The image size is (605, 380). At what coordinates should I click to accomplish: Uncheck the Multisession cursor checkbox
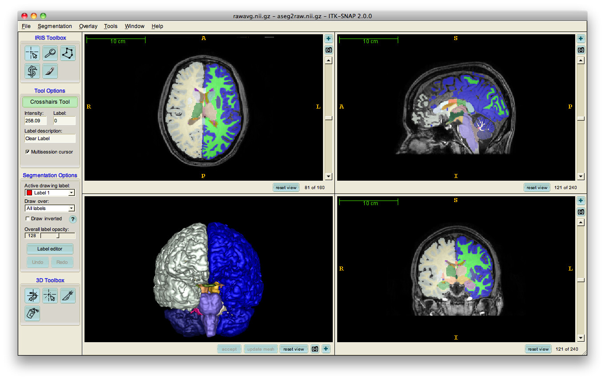(x=28, y=151)
